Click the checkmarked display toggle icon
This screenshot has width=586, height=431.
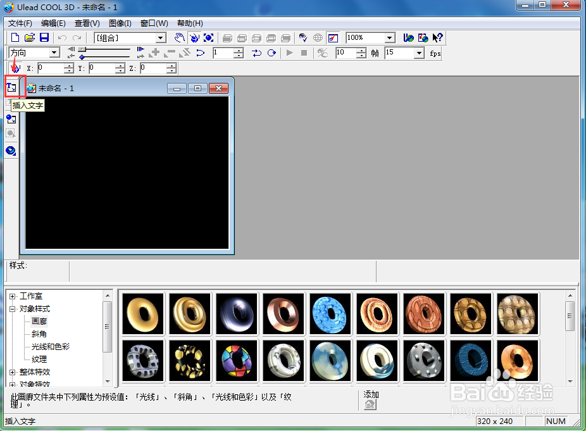pos(333,38)
